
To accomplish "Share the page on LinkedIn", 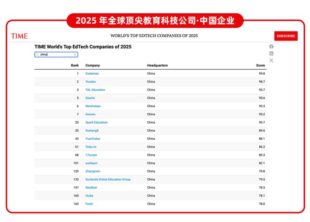I will (271, 54).
